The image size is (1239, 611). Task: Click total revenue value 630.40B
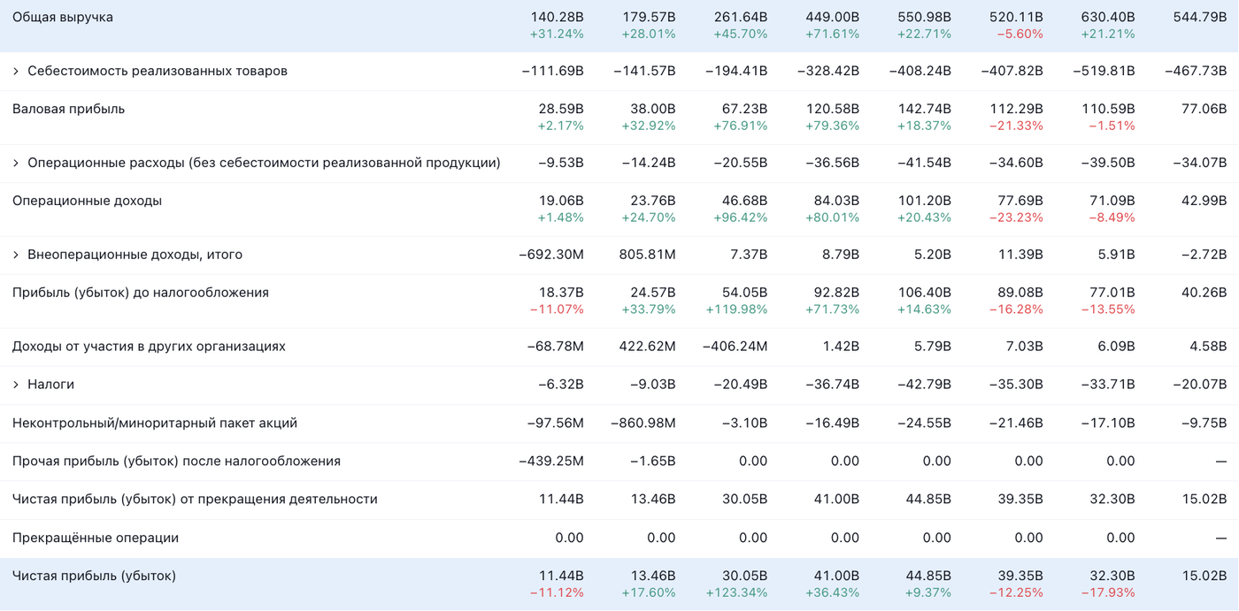coord(1107,18)
